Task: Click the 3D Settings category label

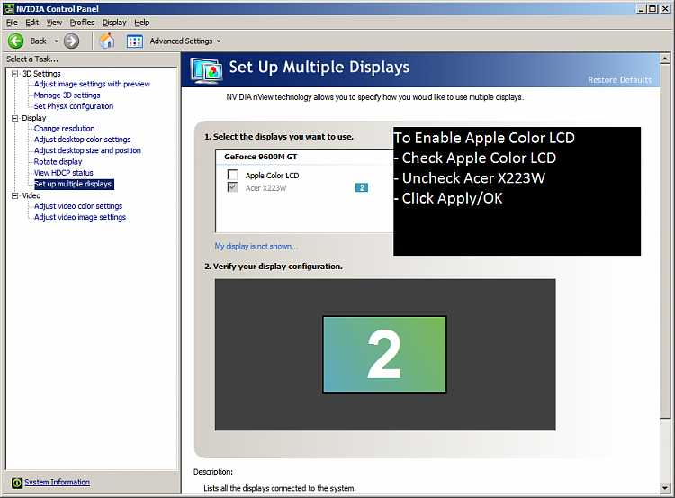Action: 41,74
